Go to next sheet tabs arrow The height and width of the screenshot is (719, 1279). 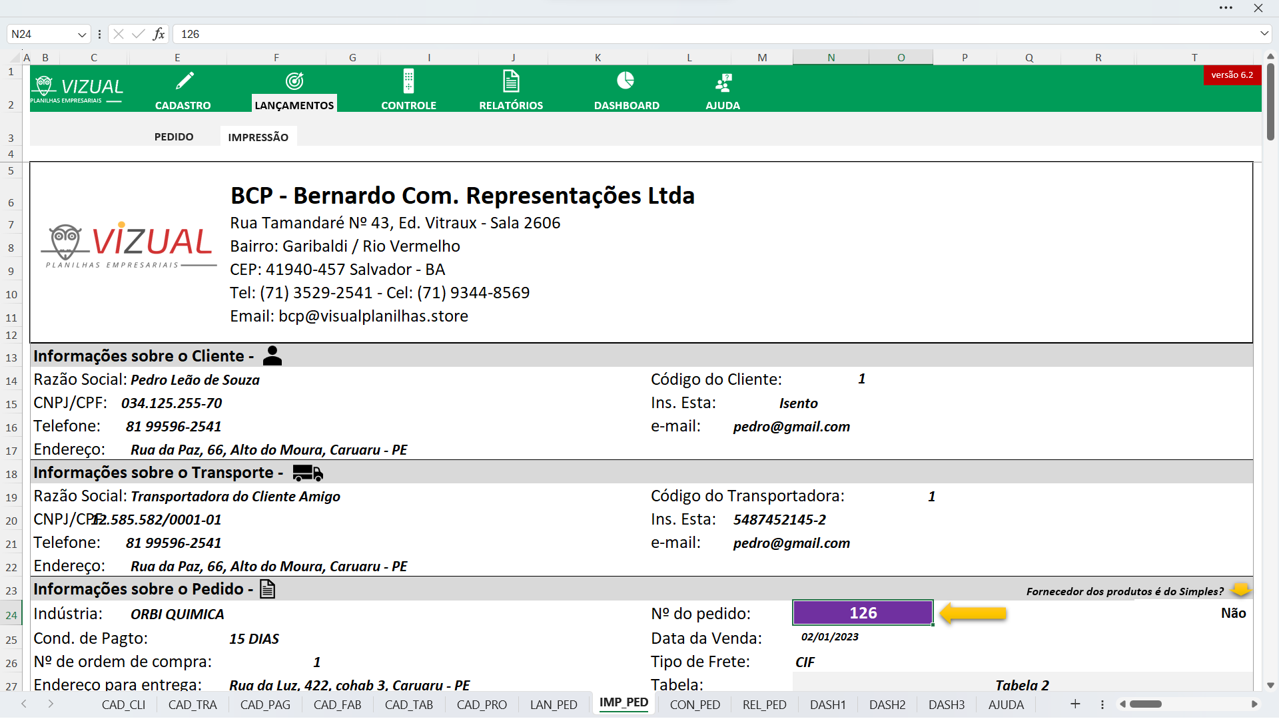(51, 704)
